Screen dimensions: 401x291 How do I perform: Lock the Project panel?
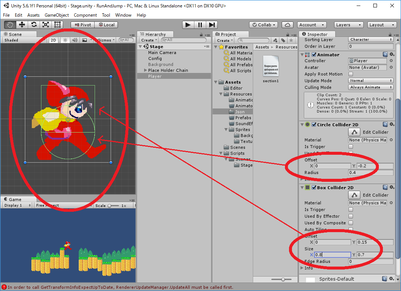(x=288, y=34)
